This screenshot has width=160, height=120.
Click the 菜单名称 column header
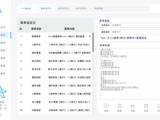tap(36, 29)
